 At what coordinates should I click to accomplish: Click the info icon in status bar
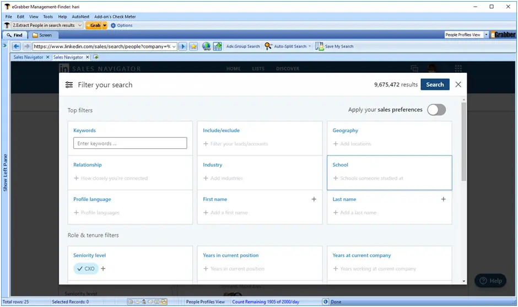click(x=325, y=301)
